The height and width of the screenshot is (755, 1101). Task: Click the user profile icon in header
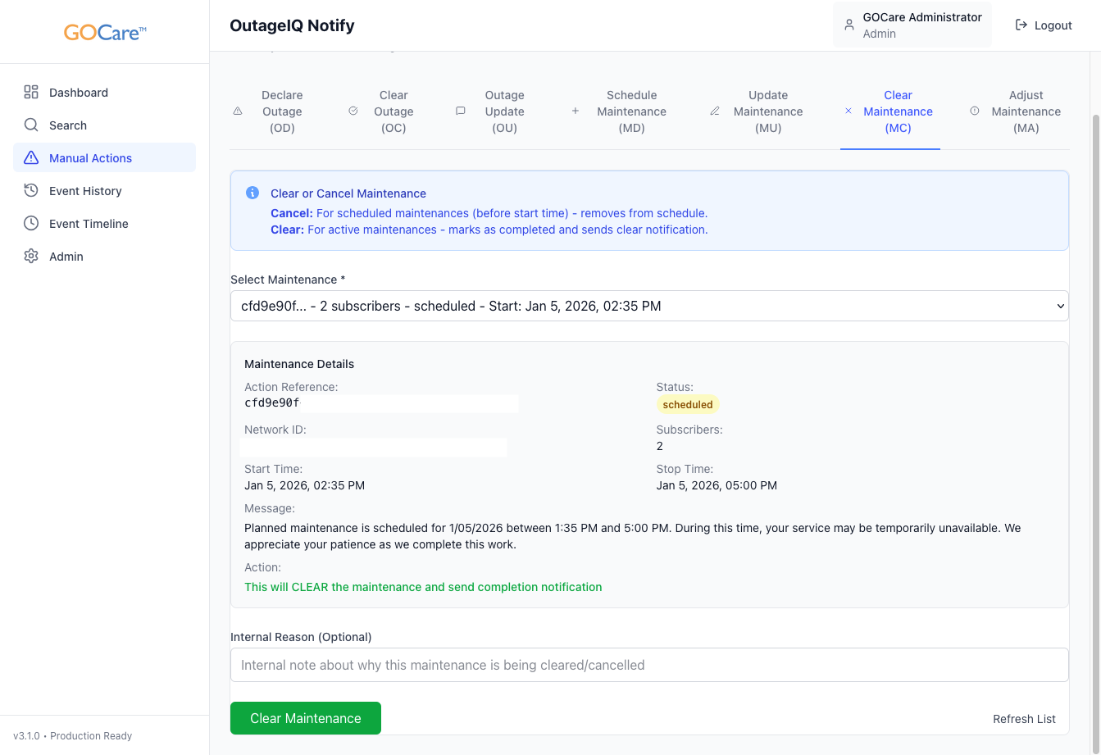click(849, 25)
